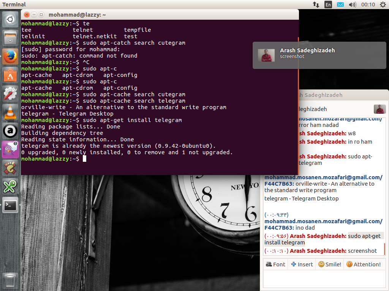The image size is (389, 291).
Task: Click 'screenshot' message from Arash in chat
Action: [x=362, y=251]
